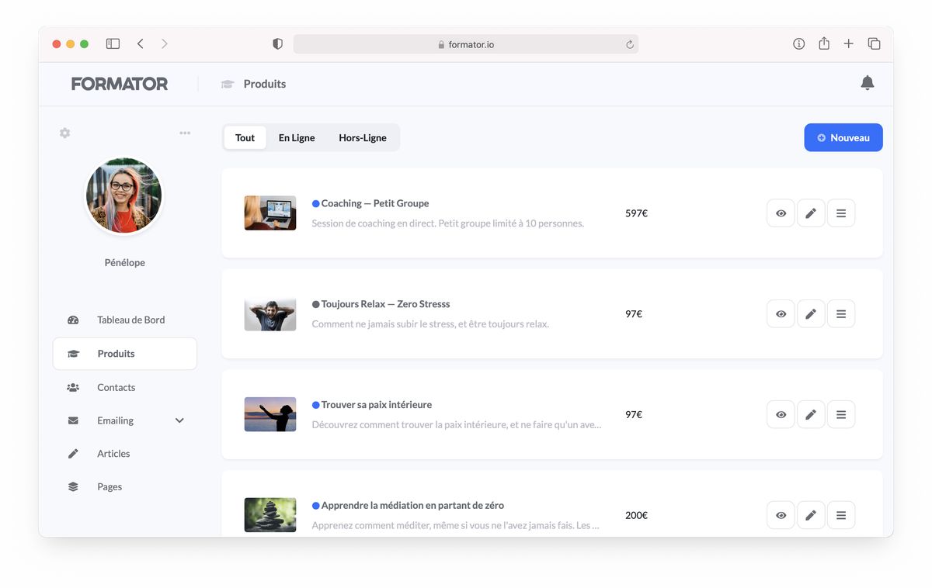
Task: Click the browser address bar
Action: pos(466,44)
